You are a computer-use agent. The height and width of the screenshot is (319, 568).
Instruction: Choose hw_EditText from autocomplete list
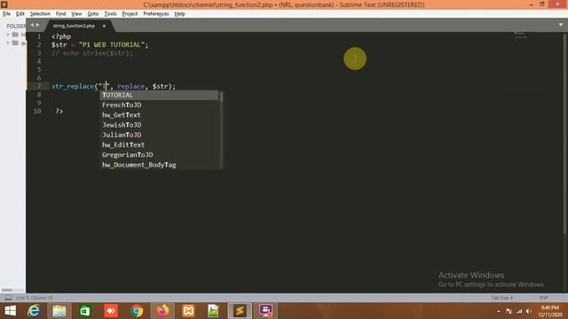160,144
